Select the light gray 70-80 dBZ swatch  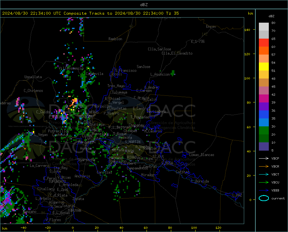point(264,27)
